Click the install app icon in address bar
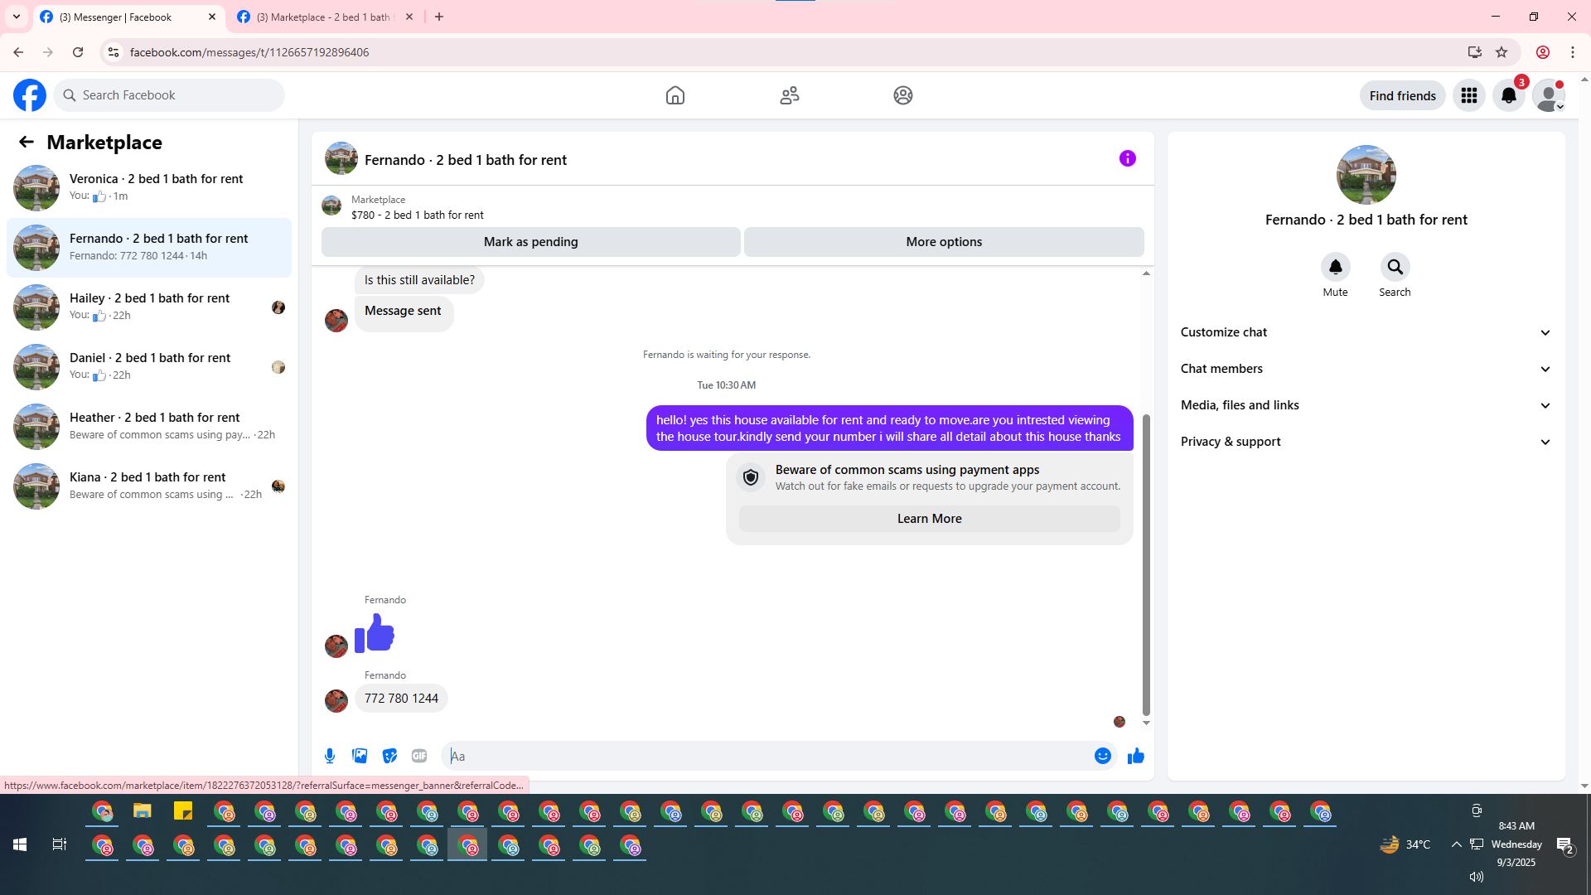 (1474, 52)
